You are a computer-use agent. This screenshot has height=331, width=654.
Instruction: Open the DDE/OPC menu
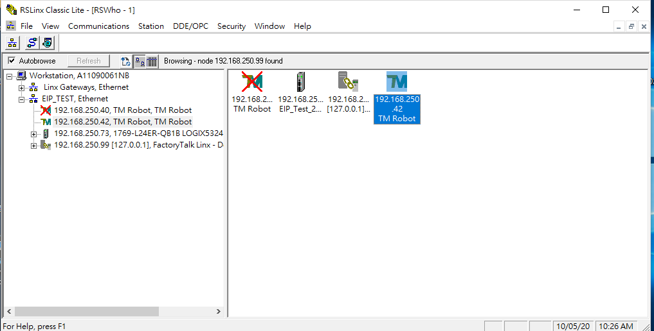pos(190,26)
